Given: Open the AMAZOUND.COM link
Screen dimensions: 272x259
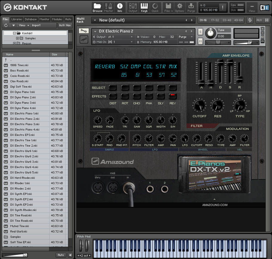Looking at the screenshot, I should [215, 205].
